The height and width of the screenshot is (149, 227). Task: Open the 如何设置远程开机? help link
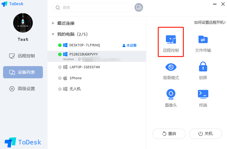pos(210,23)
